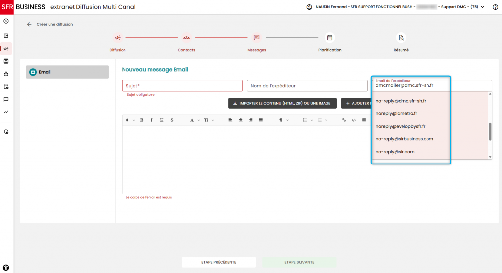Viewport: 502px width, 273px height.
Task: Go to the Contacts step
Action: click(x=186, y=43)
